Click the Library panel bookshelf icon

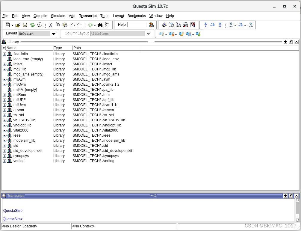[x=4, y=42]
